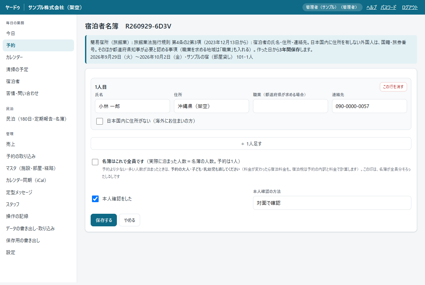Open カレンダー同期（iCal）
The image size is (425, 285).
(38, 180)
